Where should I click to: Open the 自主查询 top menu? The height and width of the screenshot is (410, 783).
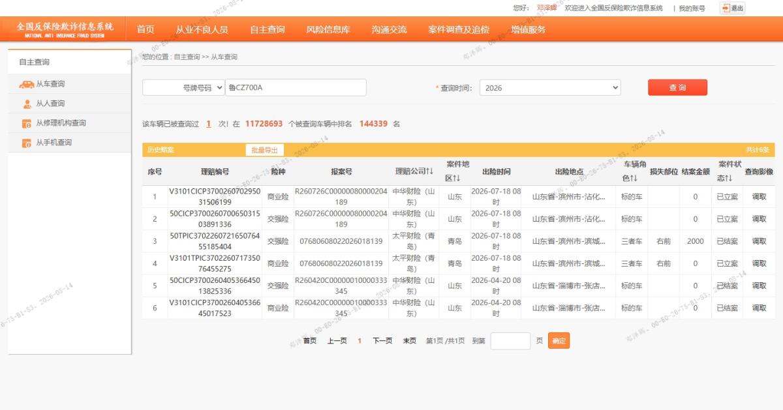pyautogui.click(x=268, y=29)
